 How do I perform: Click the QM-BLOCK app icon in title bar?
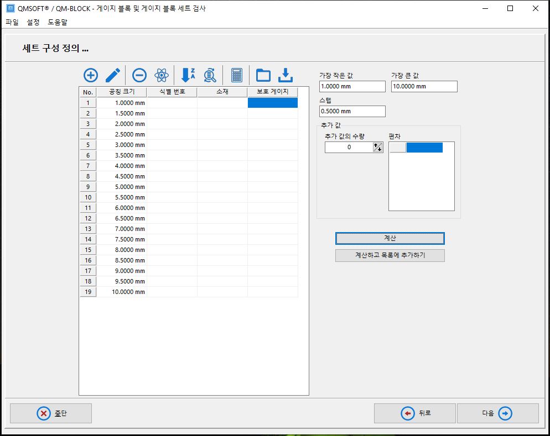11,8
